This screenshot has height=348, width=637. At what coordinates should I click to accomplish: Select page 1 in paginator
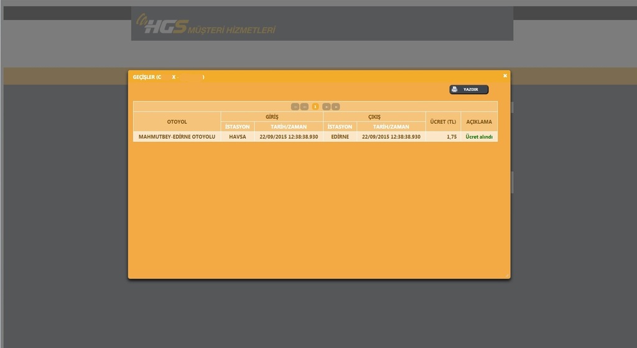[315, 106]
